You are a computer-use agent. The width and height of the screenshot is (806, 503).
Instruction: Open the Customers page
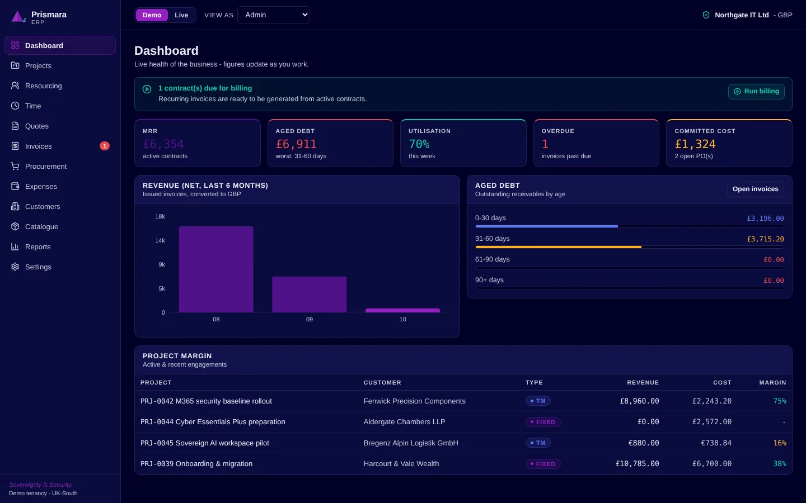click(60, 206)
